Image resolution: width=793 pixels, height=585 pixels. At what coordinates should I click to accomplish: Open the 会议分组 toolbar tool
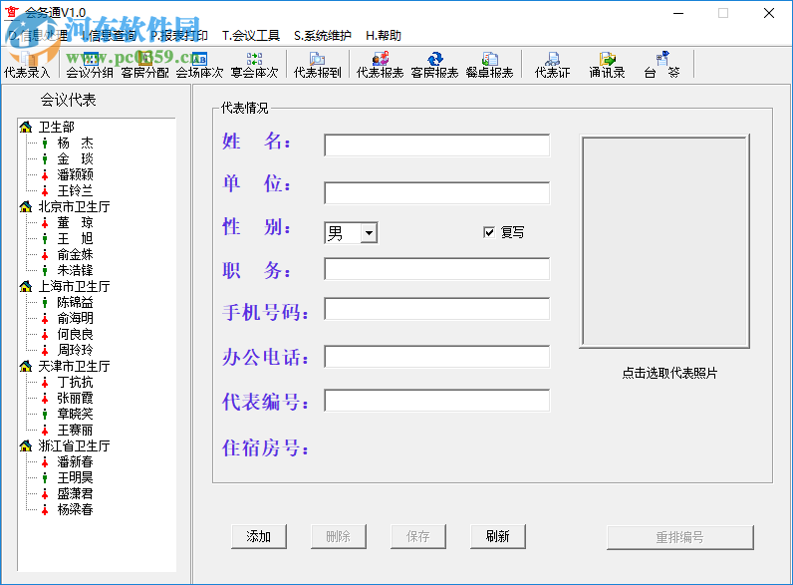click(x=90, y=65)
